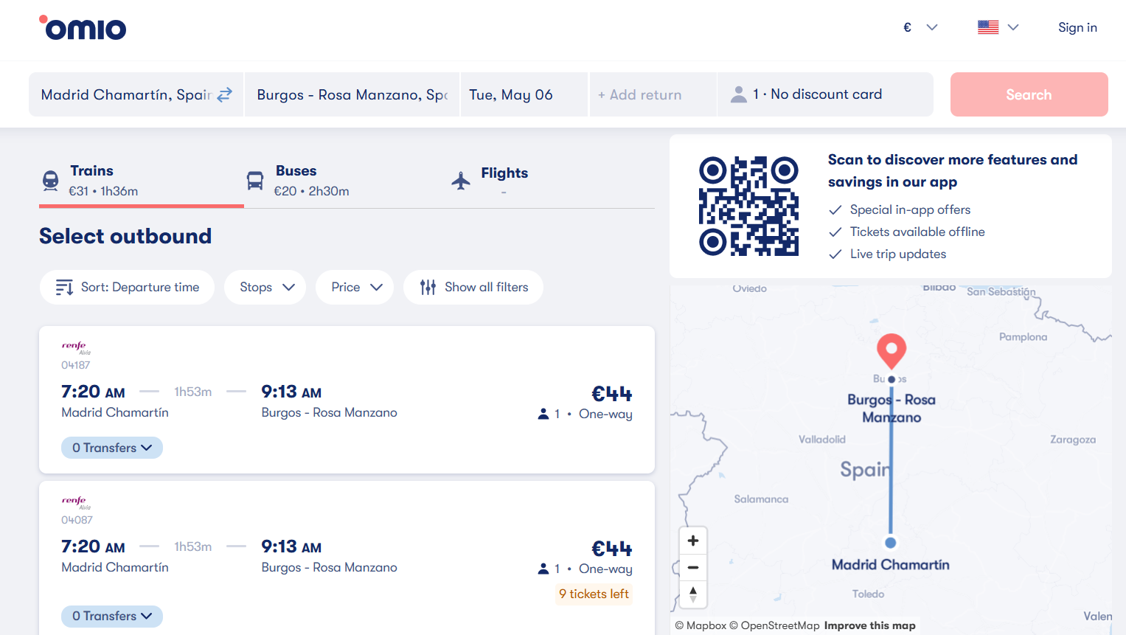Click the bus icon in Buses tab
The width and height of the screenshot is (1126, 635).
click(x=255, y=180)
